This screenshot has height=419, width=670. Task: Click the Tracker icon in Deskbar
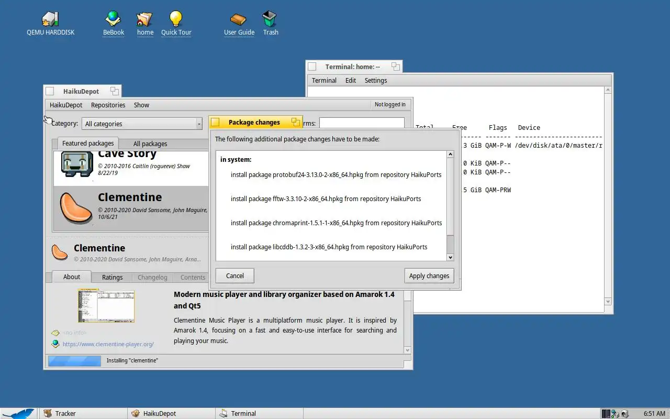[x=48, y=413]
